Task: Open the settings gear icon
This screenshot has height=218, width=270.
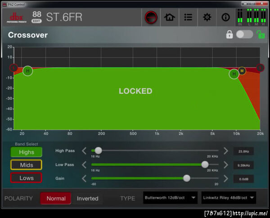Action: [207, 17]
